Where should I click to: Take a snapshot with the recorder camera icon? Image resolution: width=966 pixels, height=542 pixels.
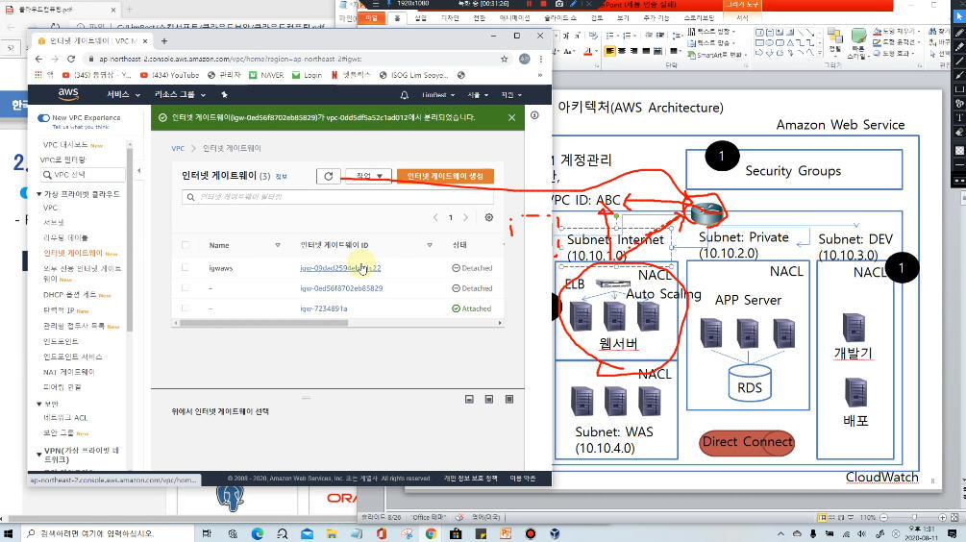click(558, 4)
